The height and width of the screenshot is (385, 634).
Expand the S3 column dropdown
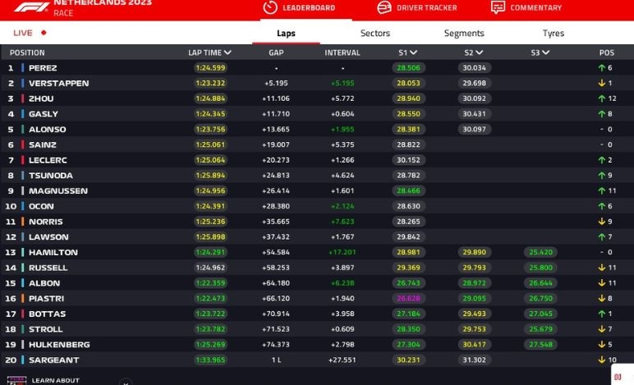(x=545, y=53)
